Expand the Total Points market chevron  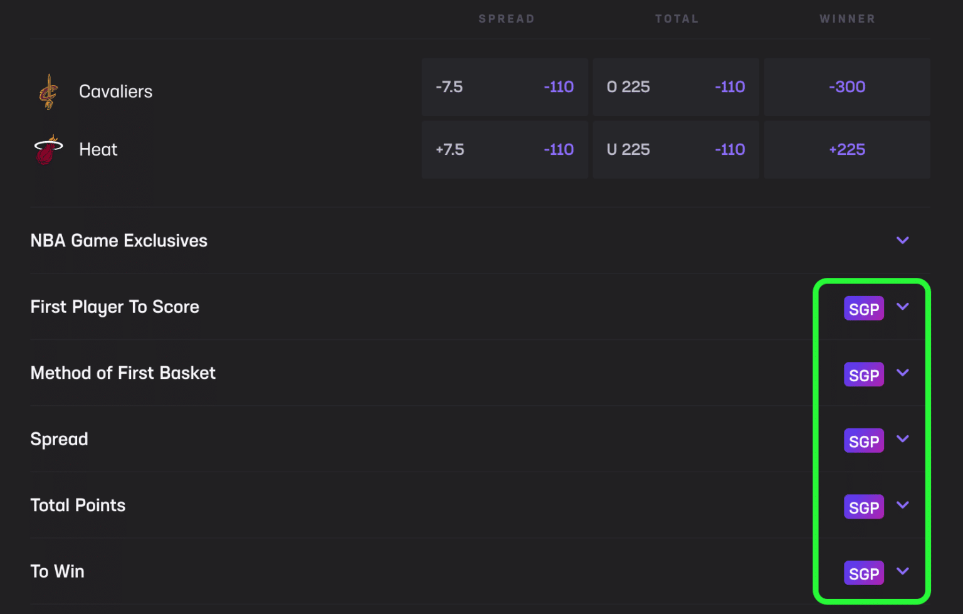click(903, 505)
